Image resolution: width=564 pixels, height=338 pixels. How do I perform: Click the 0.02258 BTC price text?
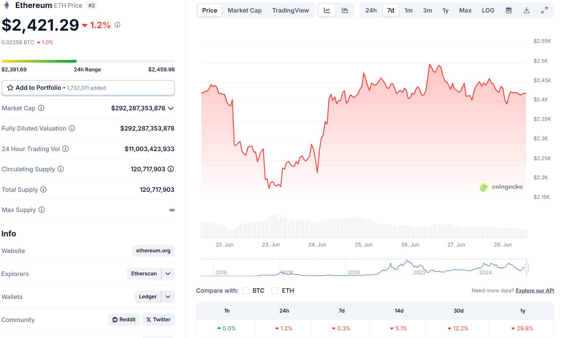click(18, 42)
